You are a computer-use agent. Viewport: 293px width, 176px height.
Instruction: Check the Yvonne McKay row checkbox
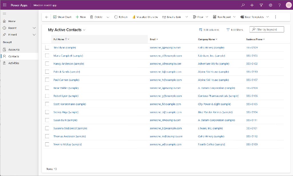[47, 144]
